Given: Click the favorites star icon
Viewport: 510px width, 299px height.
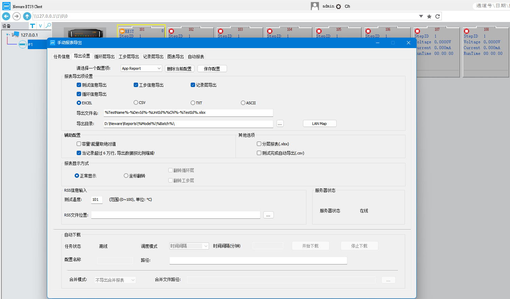Looking at the screenshot, I should coord(429,16).
